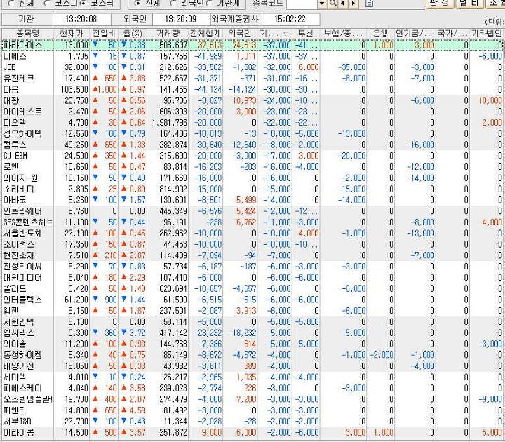Sort by 외국인 column header
The height and width of the screenshot is (442, 505).
240,34
